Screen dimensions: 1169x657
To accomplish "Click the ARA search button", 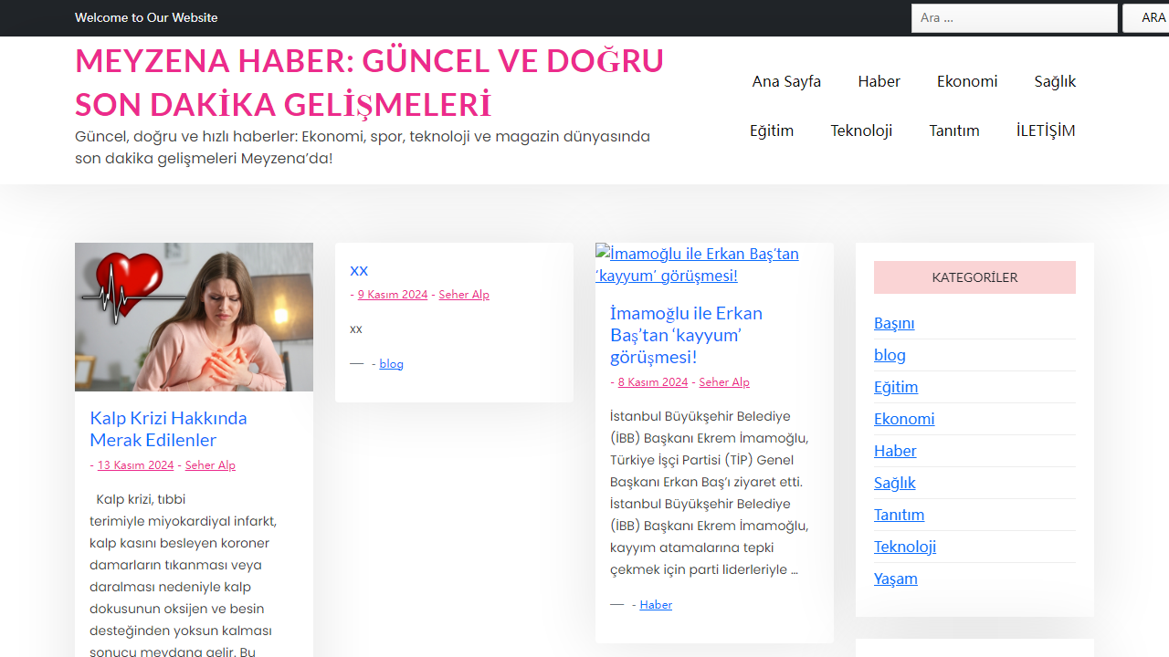I will [x=1153, y=17].
